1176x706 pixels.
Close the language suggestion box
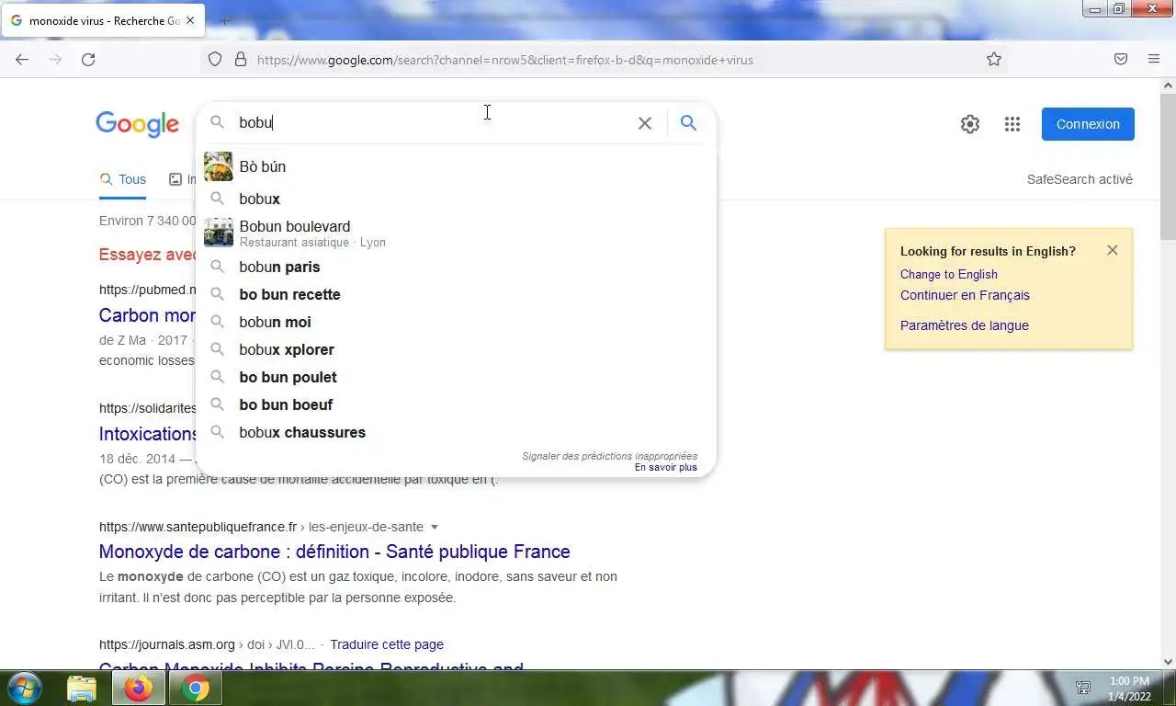pyautogui.click(x=1113, y=250)
